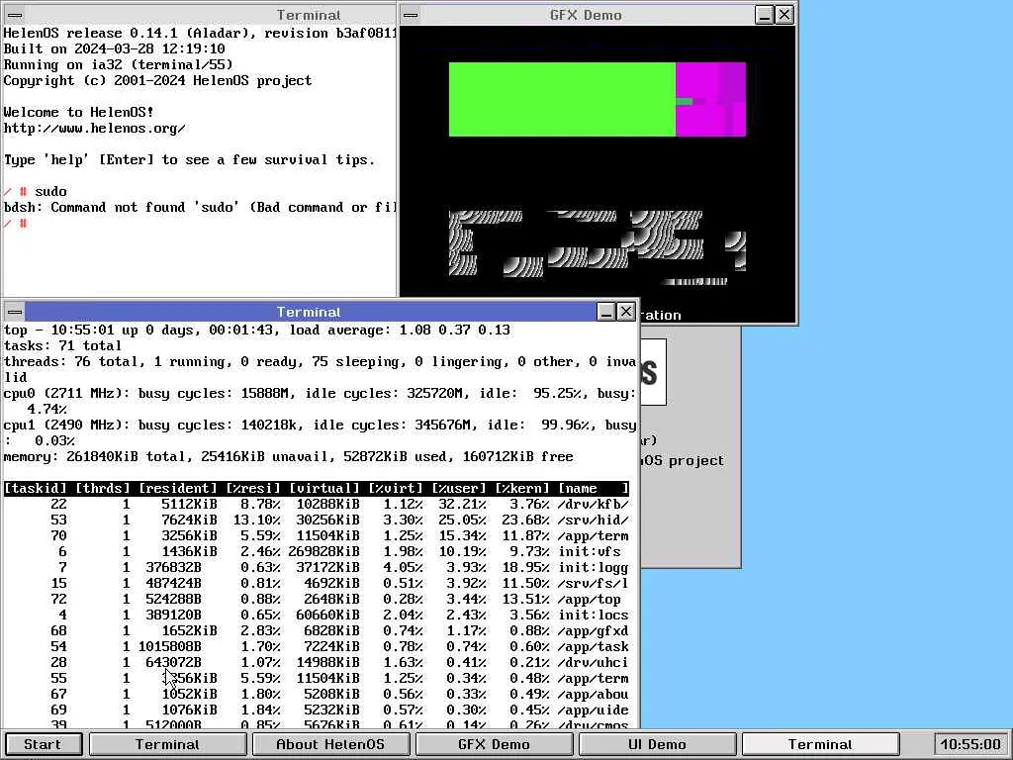The height and width of the screenshot is (760, 1013).
Task: Click the HelenOS release 0.14.1 line
Action: (200, 33)
